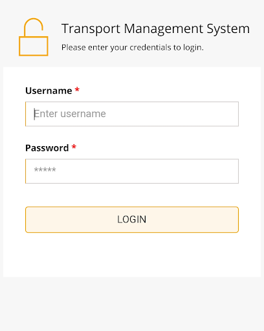Focus the Password input field

[132, 171]
